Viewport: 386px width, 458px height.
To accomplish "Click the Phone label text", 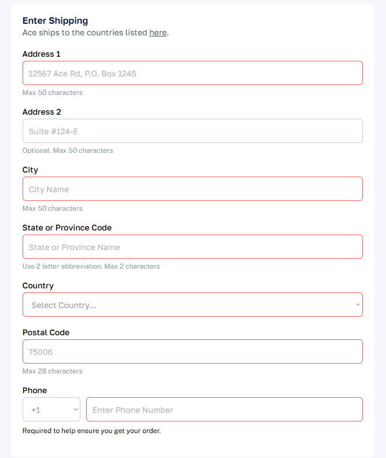I will (35, 390).
